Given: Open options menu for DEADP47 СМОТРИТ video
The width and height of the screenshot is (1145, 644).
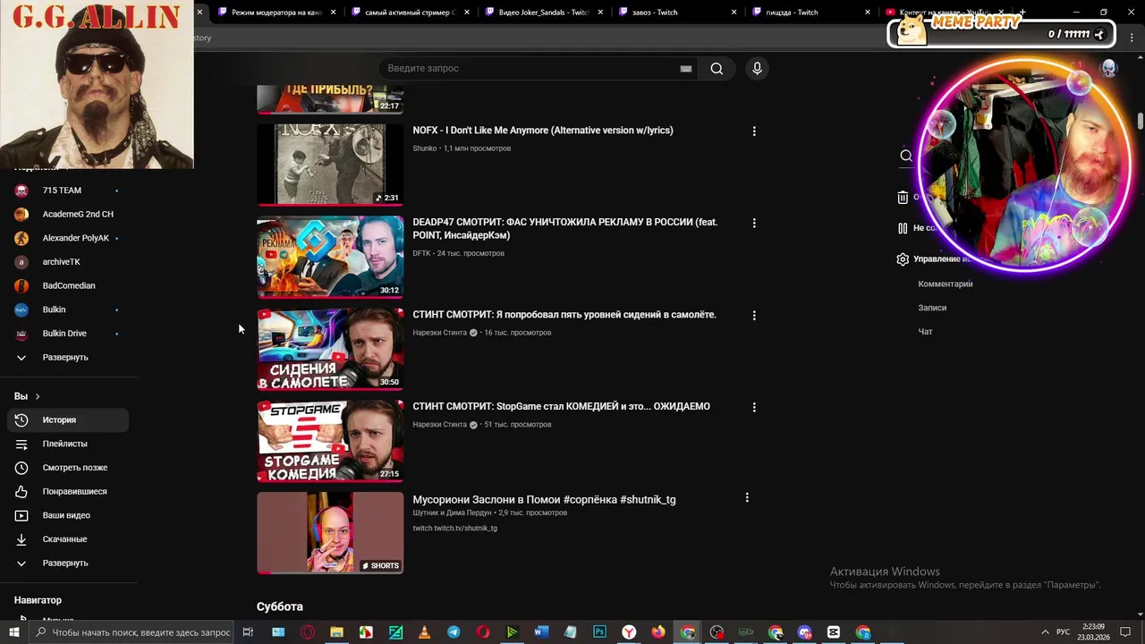Looking at the screenshot, I should 754,223.
